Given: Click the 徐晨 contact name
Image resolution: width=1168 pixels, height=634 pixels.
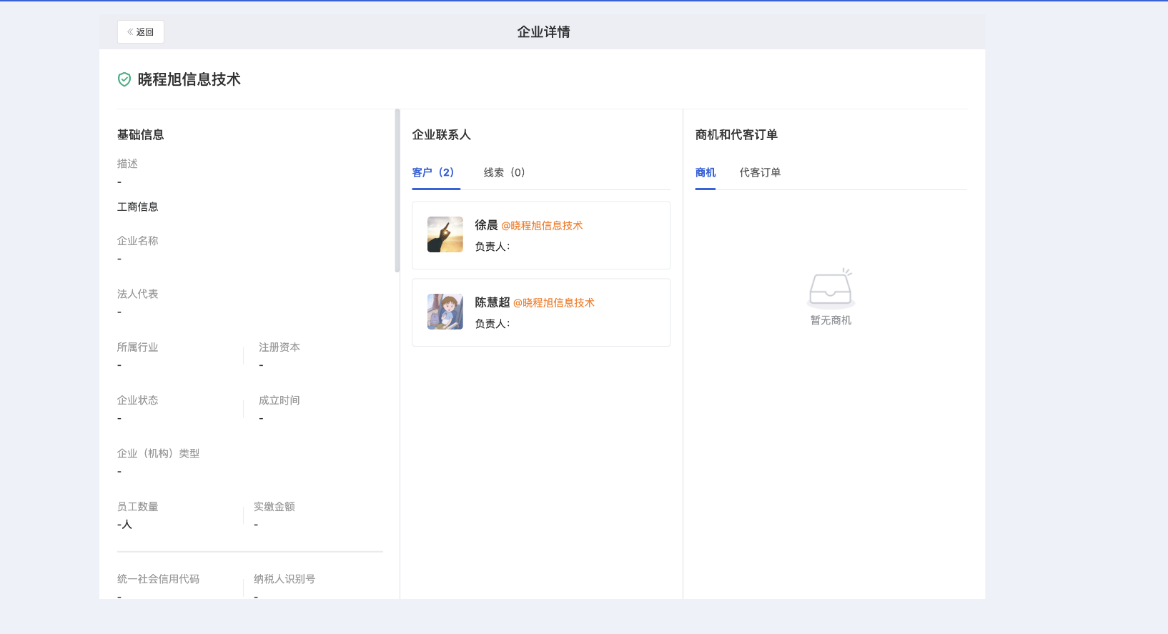Looking at the screenshot, I should [x=486, y=225].
